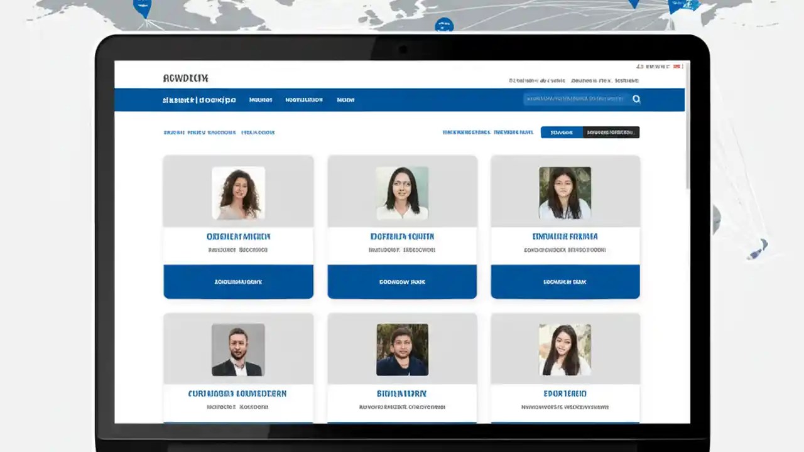The height and width of the screenshot is (452, 804).
Task: Open the photo on the bottom-right profile card
Action: [x=565, y=350]
